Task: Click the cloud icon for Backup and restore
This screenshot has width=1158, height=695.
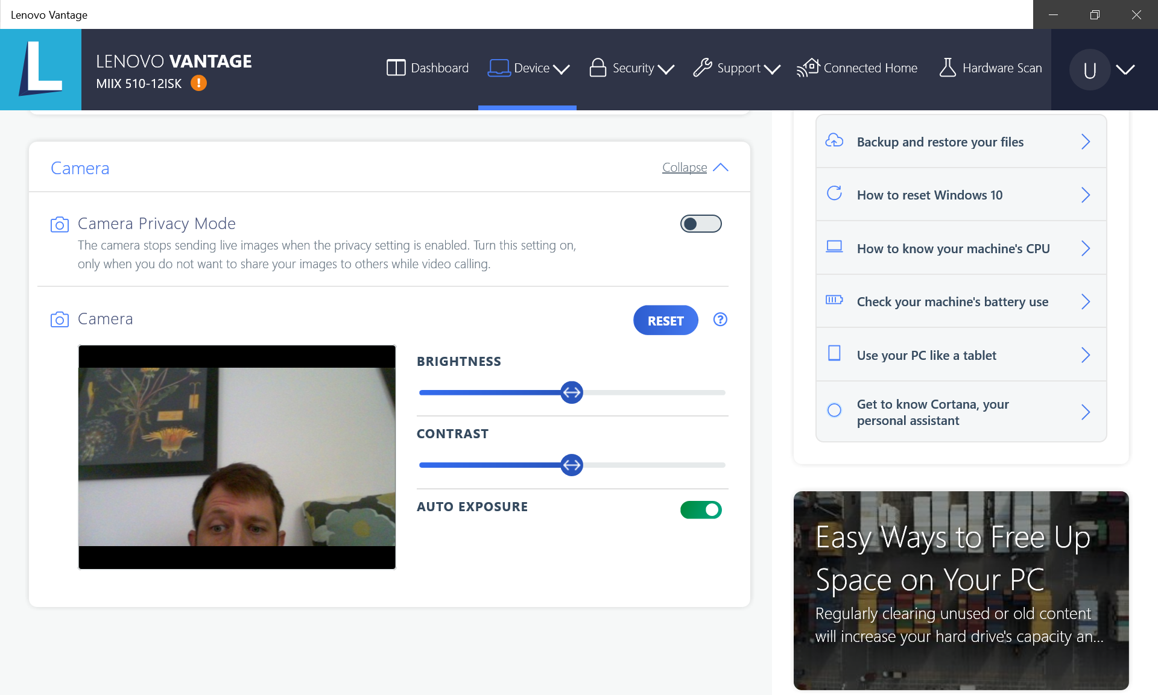Action: 834,141
